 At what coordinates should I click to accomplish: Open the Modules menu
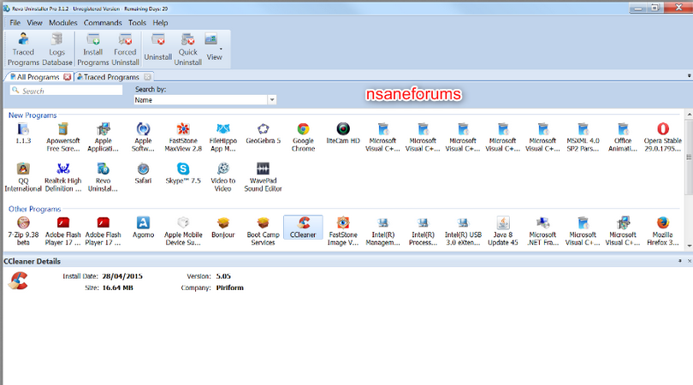click(62, 22)
